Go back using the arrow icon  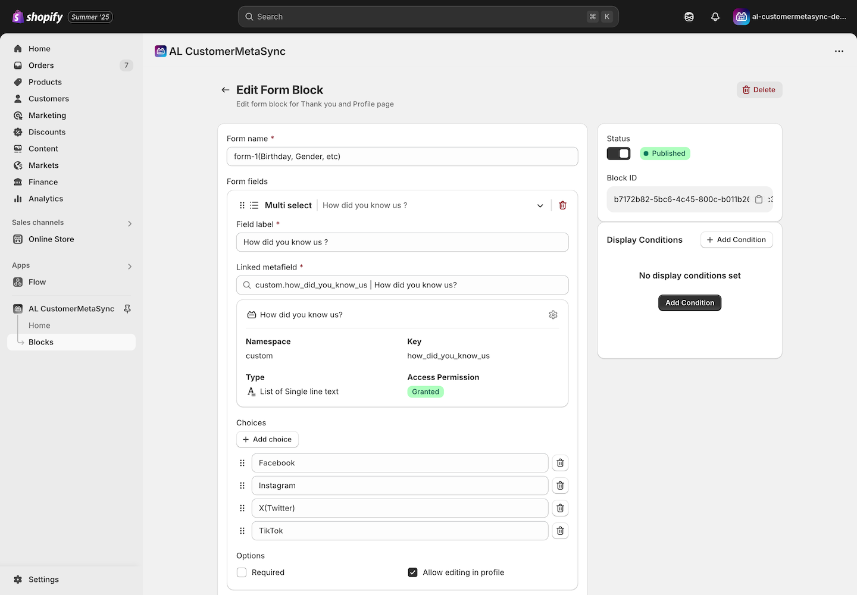click(x=226, y=90)
